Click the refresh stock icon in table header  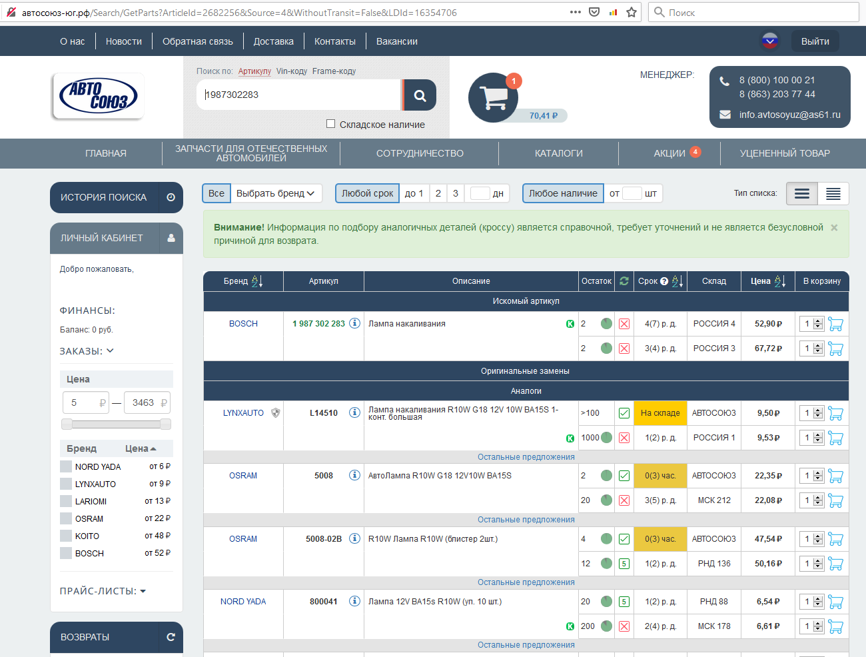pos(624,281)
